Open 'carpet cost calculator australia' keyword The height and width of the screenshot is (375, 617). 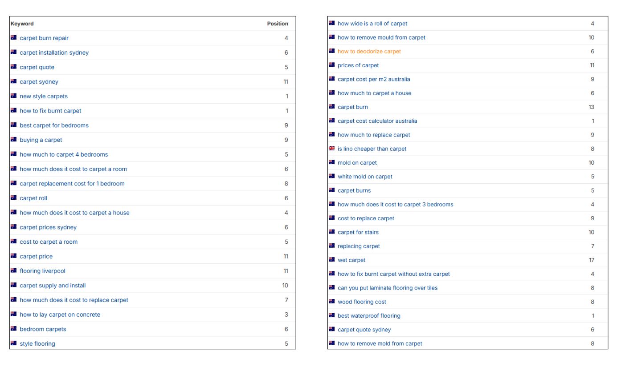tap(377, 121)
